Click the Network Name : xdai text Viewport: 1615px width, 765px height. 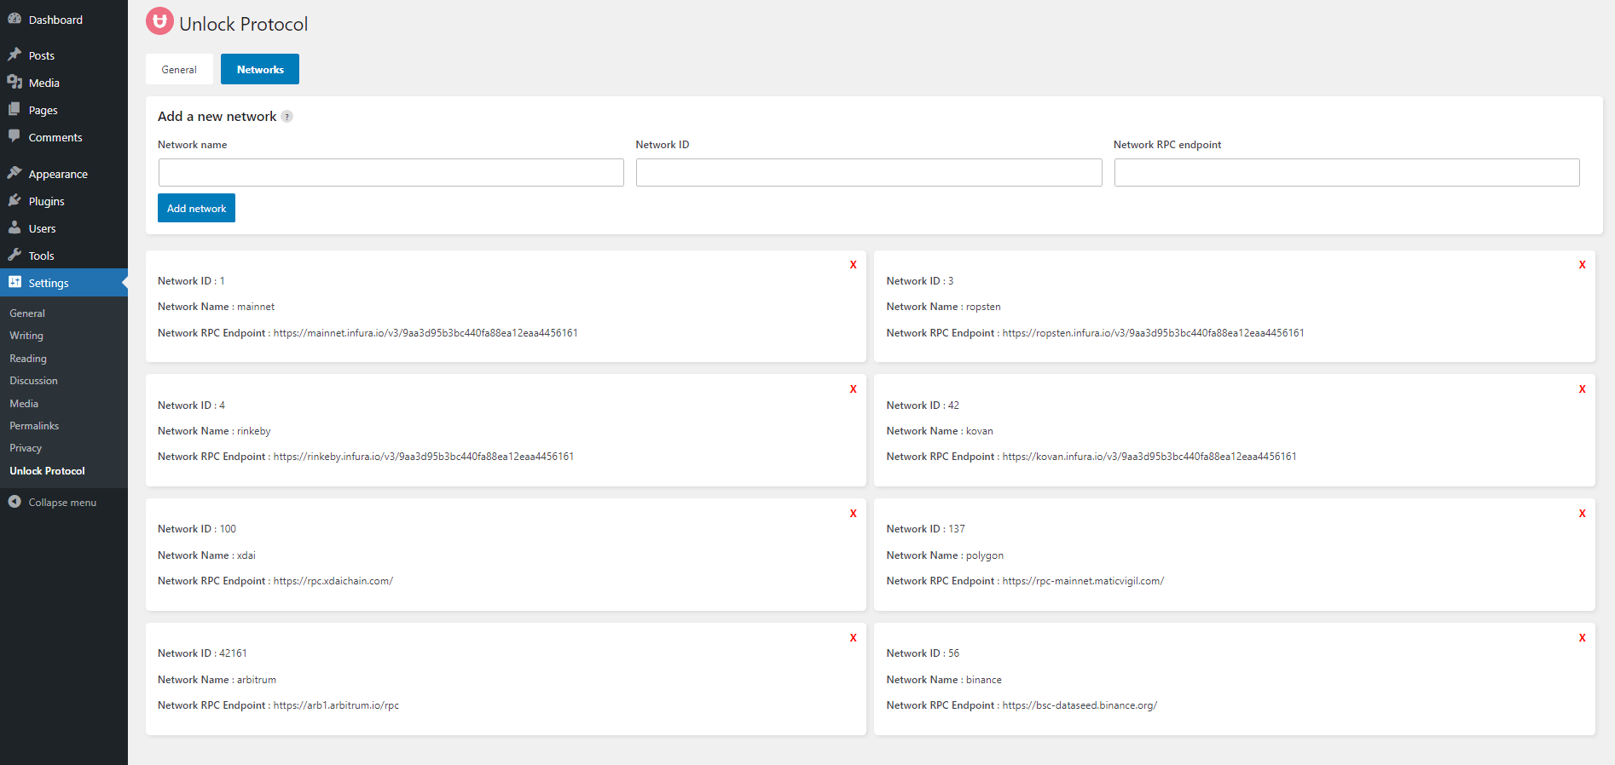click(x=206, y=555)
